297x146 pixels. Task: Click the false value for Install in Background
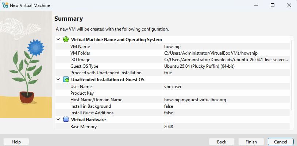coord(169,106)
